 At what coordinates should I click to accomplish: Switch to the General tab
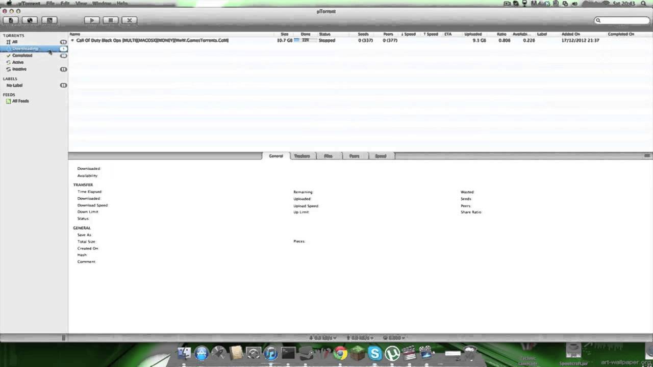[x=276, y=156]
